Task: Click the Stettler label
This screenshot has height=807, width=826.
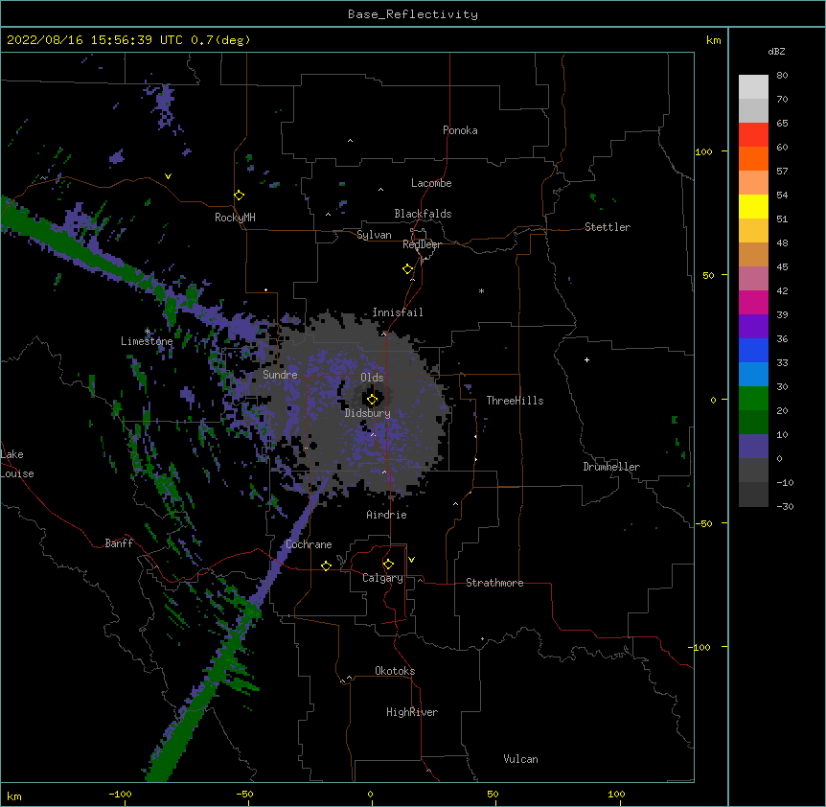Action: 608,227
